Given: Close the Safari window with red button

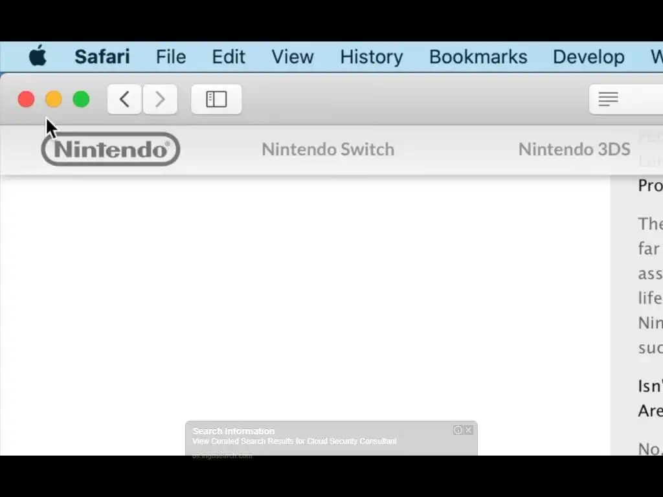Looking at the screenshot, I should 26,99.
